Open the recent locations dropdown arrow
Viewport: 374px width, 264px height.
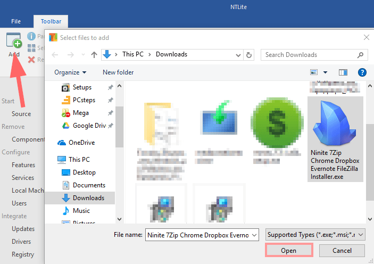(x=83, y=55)
